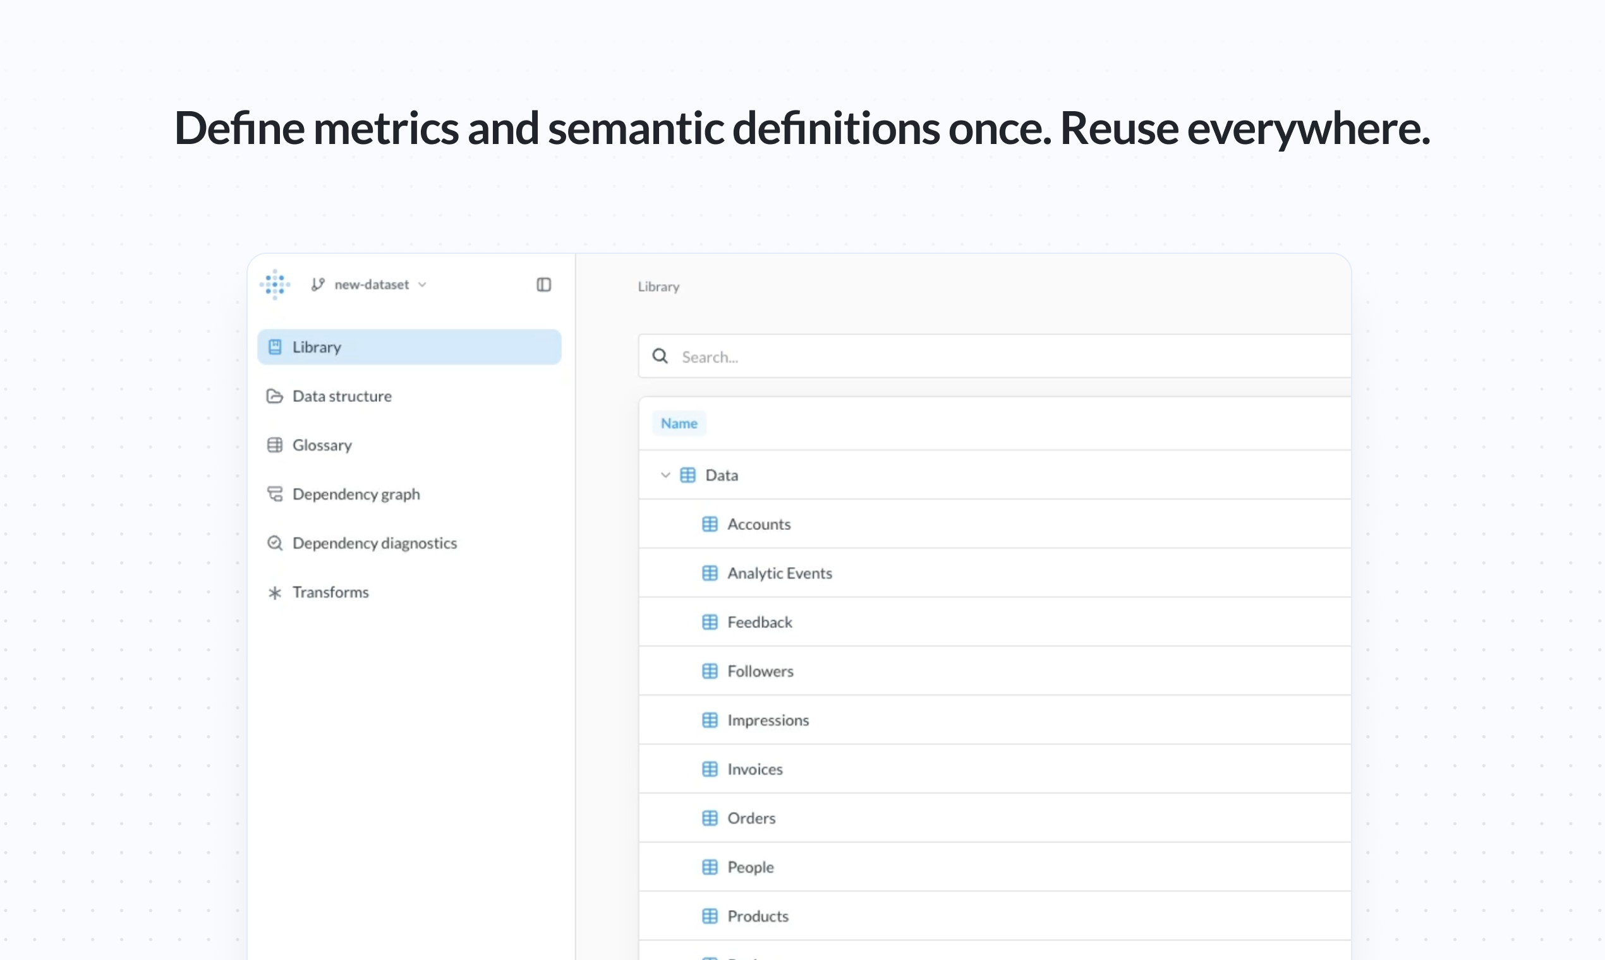The height and width of the screenshot is (960, 1605).
Task: Select the Analytic Events table
Action: 780,572
